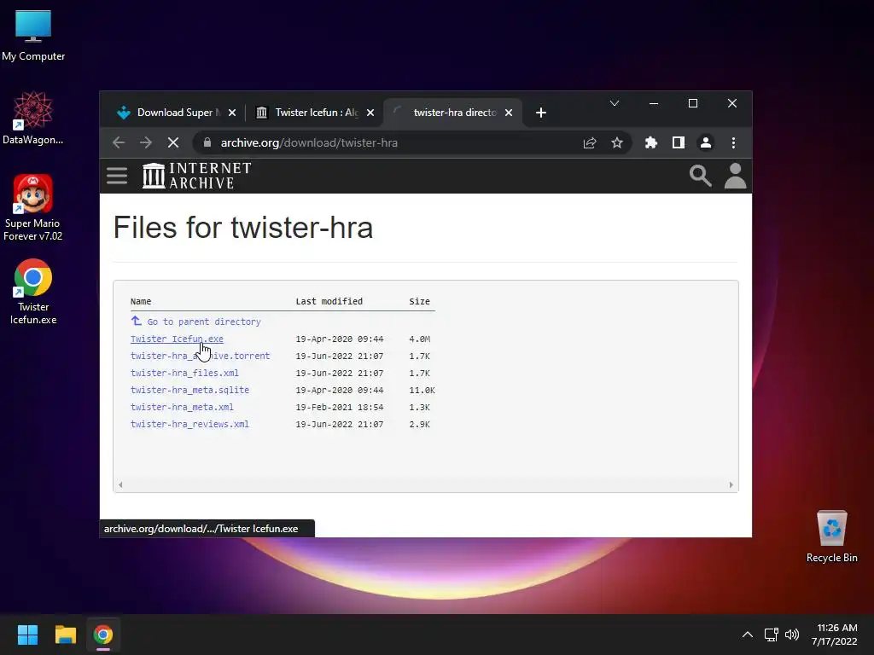Go forward in browser history
874x655 pixels.
click(146, 142)
